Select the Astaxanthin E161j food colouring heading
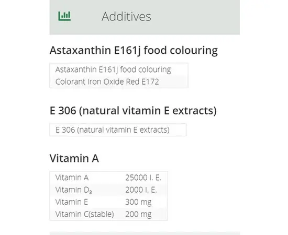 coord(134,50)
